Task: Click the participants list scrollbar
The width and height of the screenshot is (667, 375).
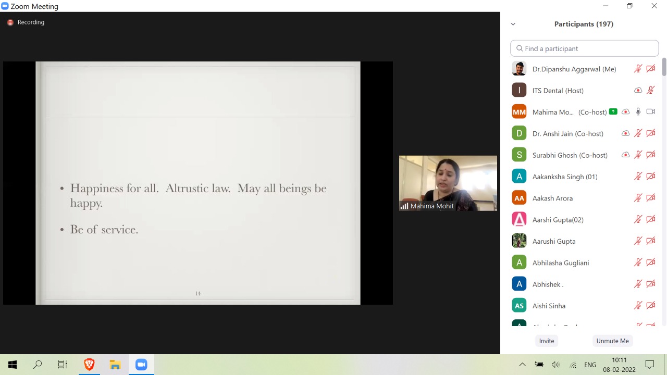Action: 664,68
